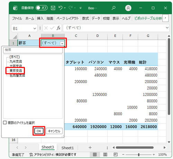Open the ピボットテーブル分析 tab
173x159 pixels.
[148, 18]
